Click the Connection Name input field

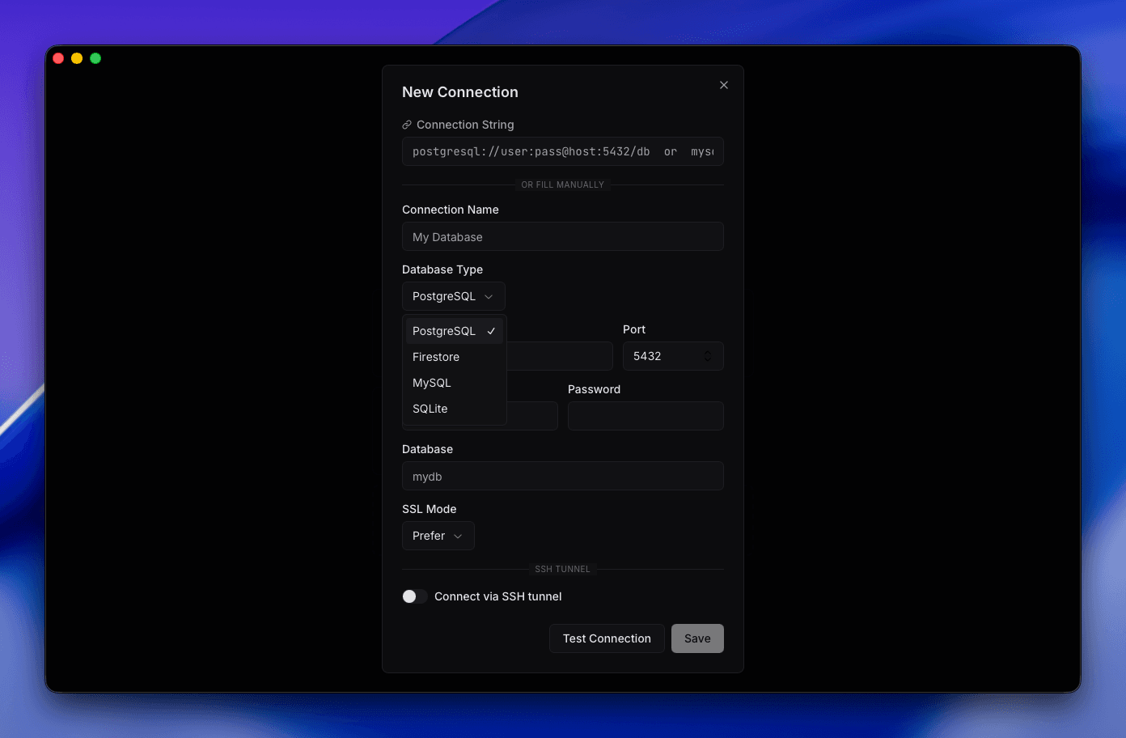[x=563, y=236]
